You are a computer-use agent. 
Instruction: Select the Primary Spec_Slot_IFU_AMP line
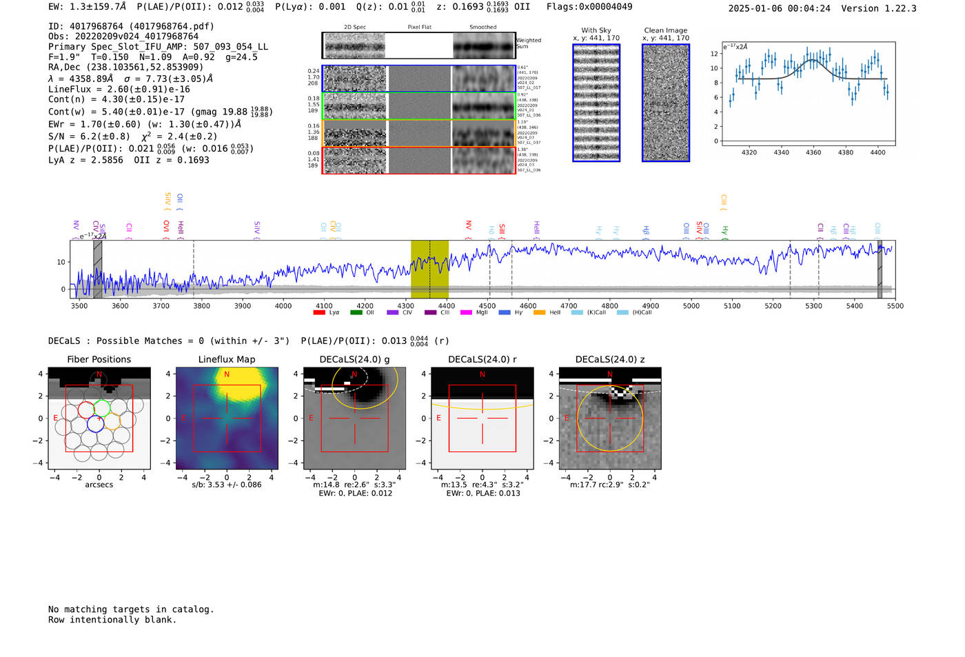pos(159,47)
